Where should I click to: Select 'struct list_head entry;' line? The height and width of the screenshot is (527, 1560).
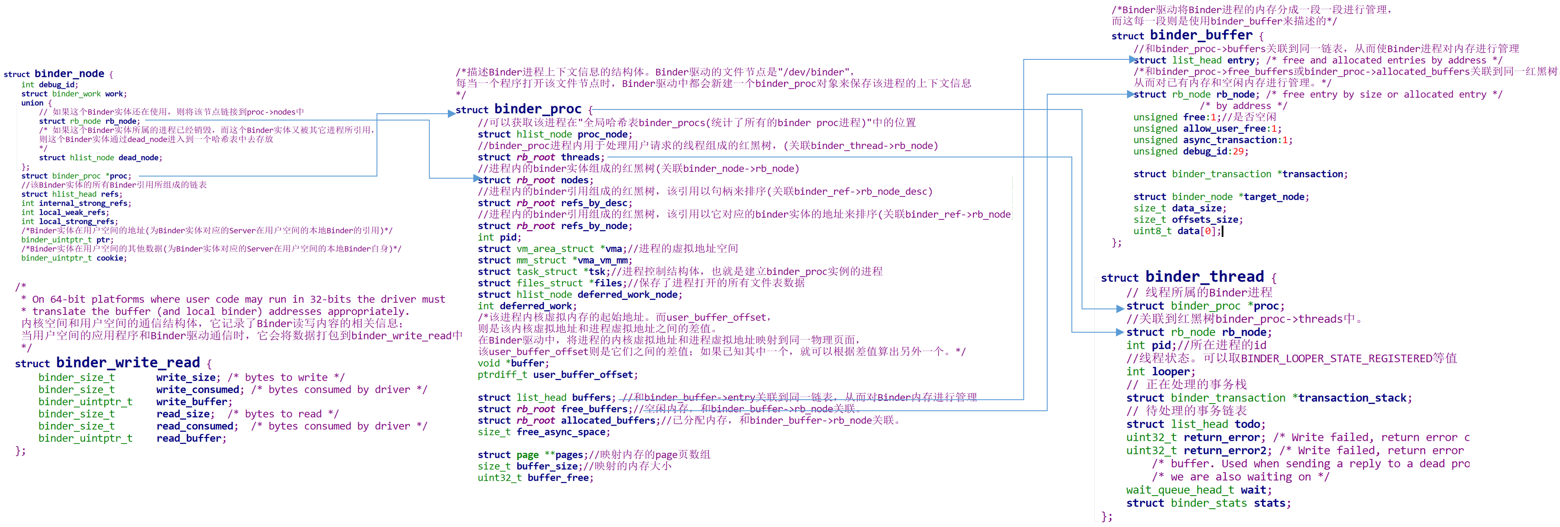(x=1196, y=61)
